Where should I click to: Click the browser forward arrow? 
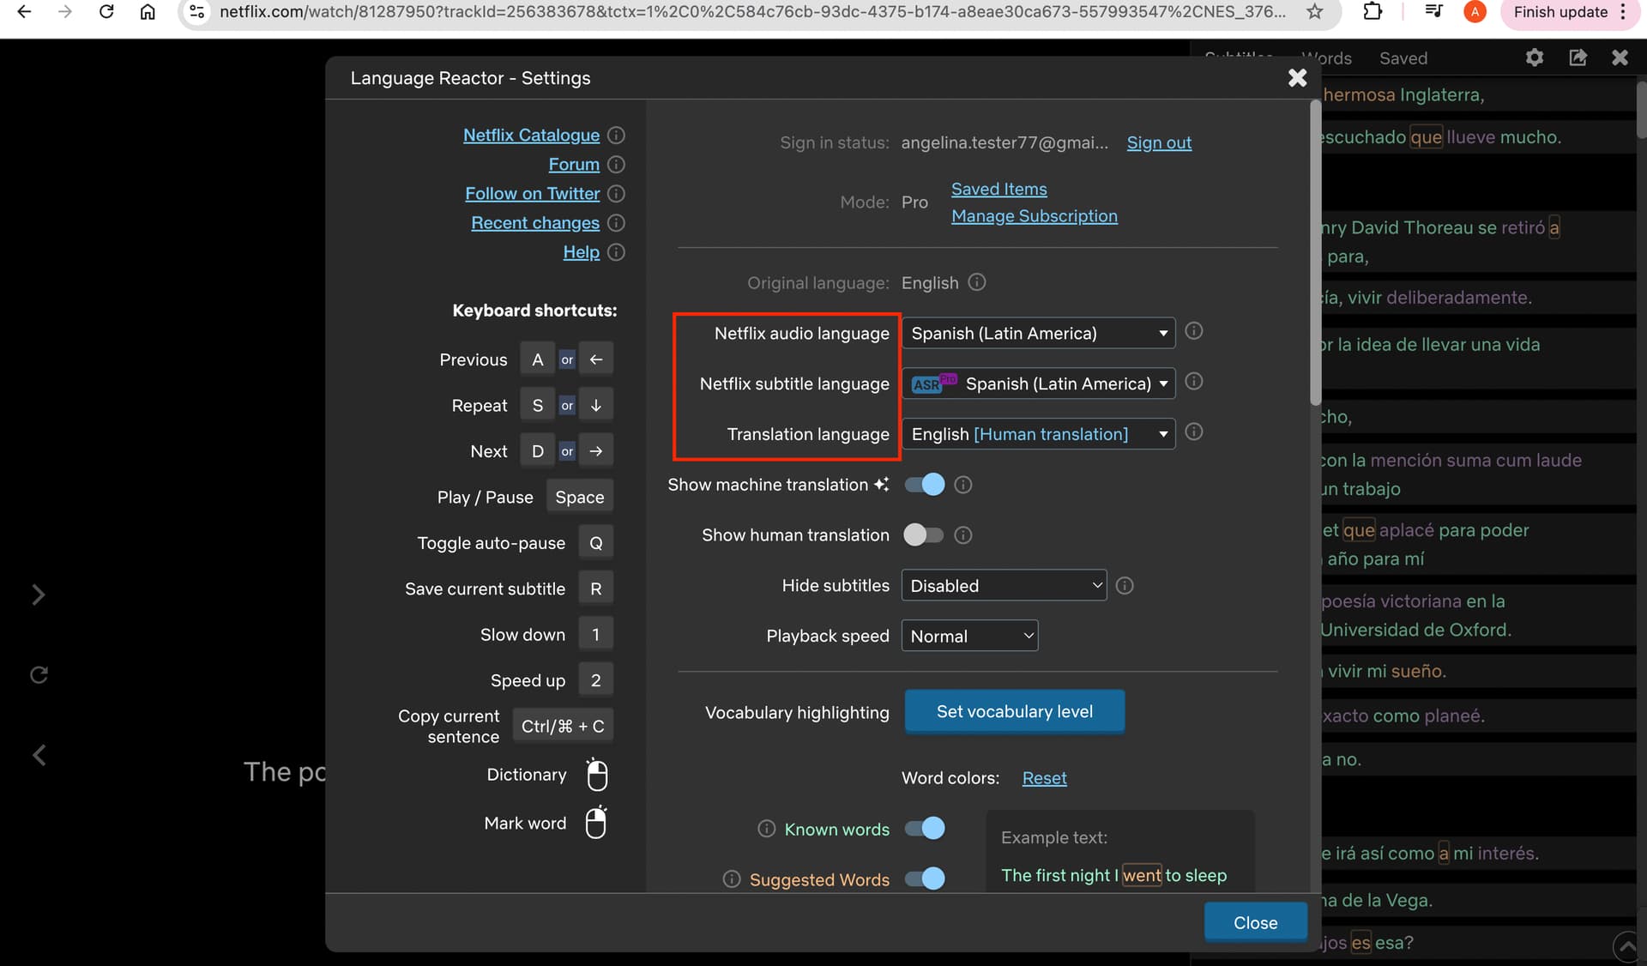pos(65,12)
